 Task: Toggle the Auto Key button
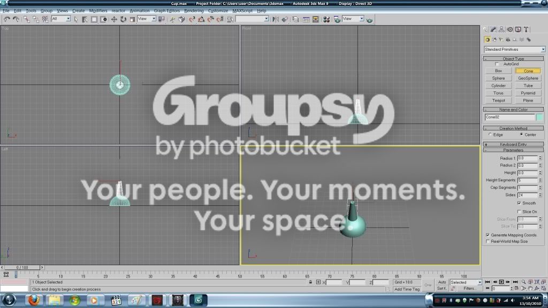(442, 282)
